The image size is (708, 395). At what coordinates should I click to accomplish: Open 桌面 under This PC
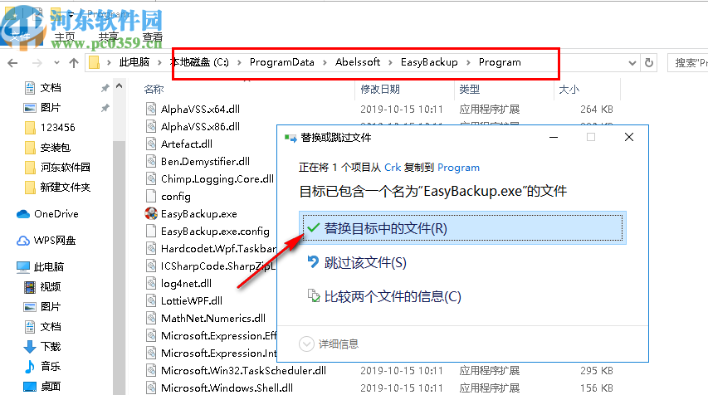50,386
